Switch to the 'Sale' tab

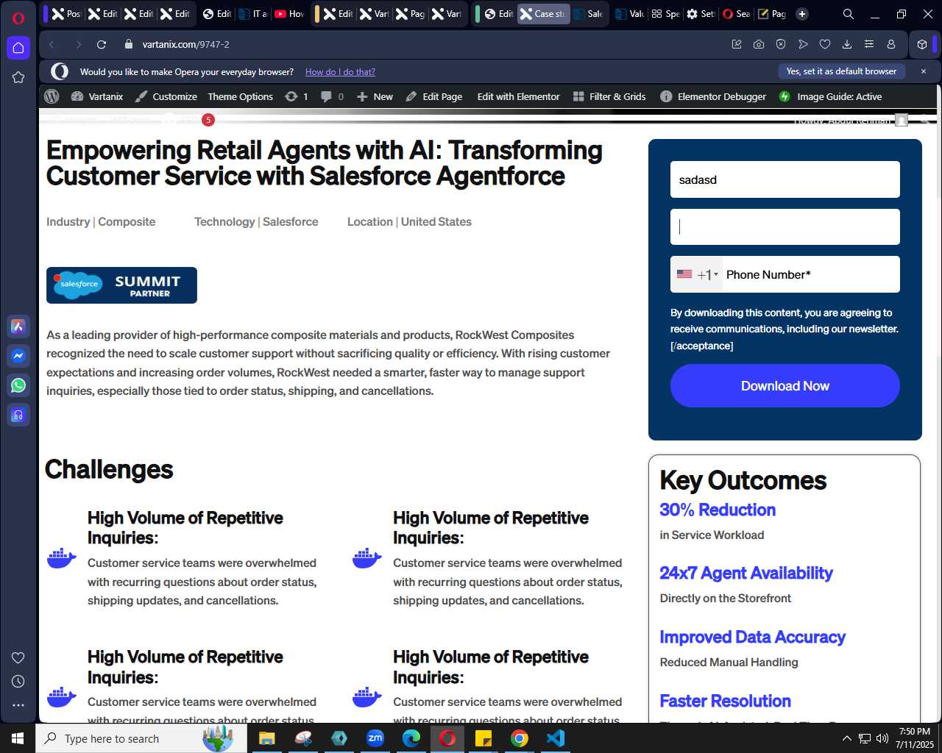tap(589, 14)
